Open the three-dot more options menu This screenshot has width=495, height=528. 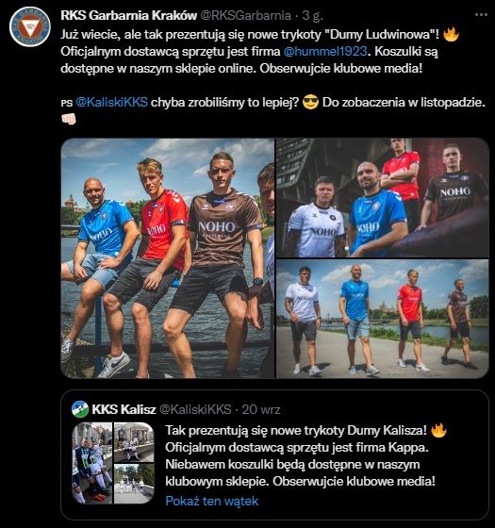click(x=481, y=14)
